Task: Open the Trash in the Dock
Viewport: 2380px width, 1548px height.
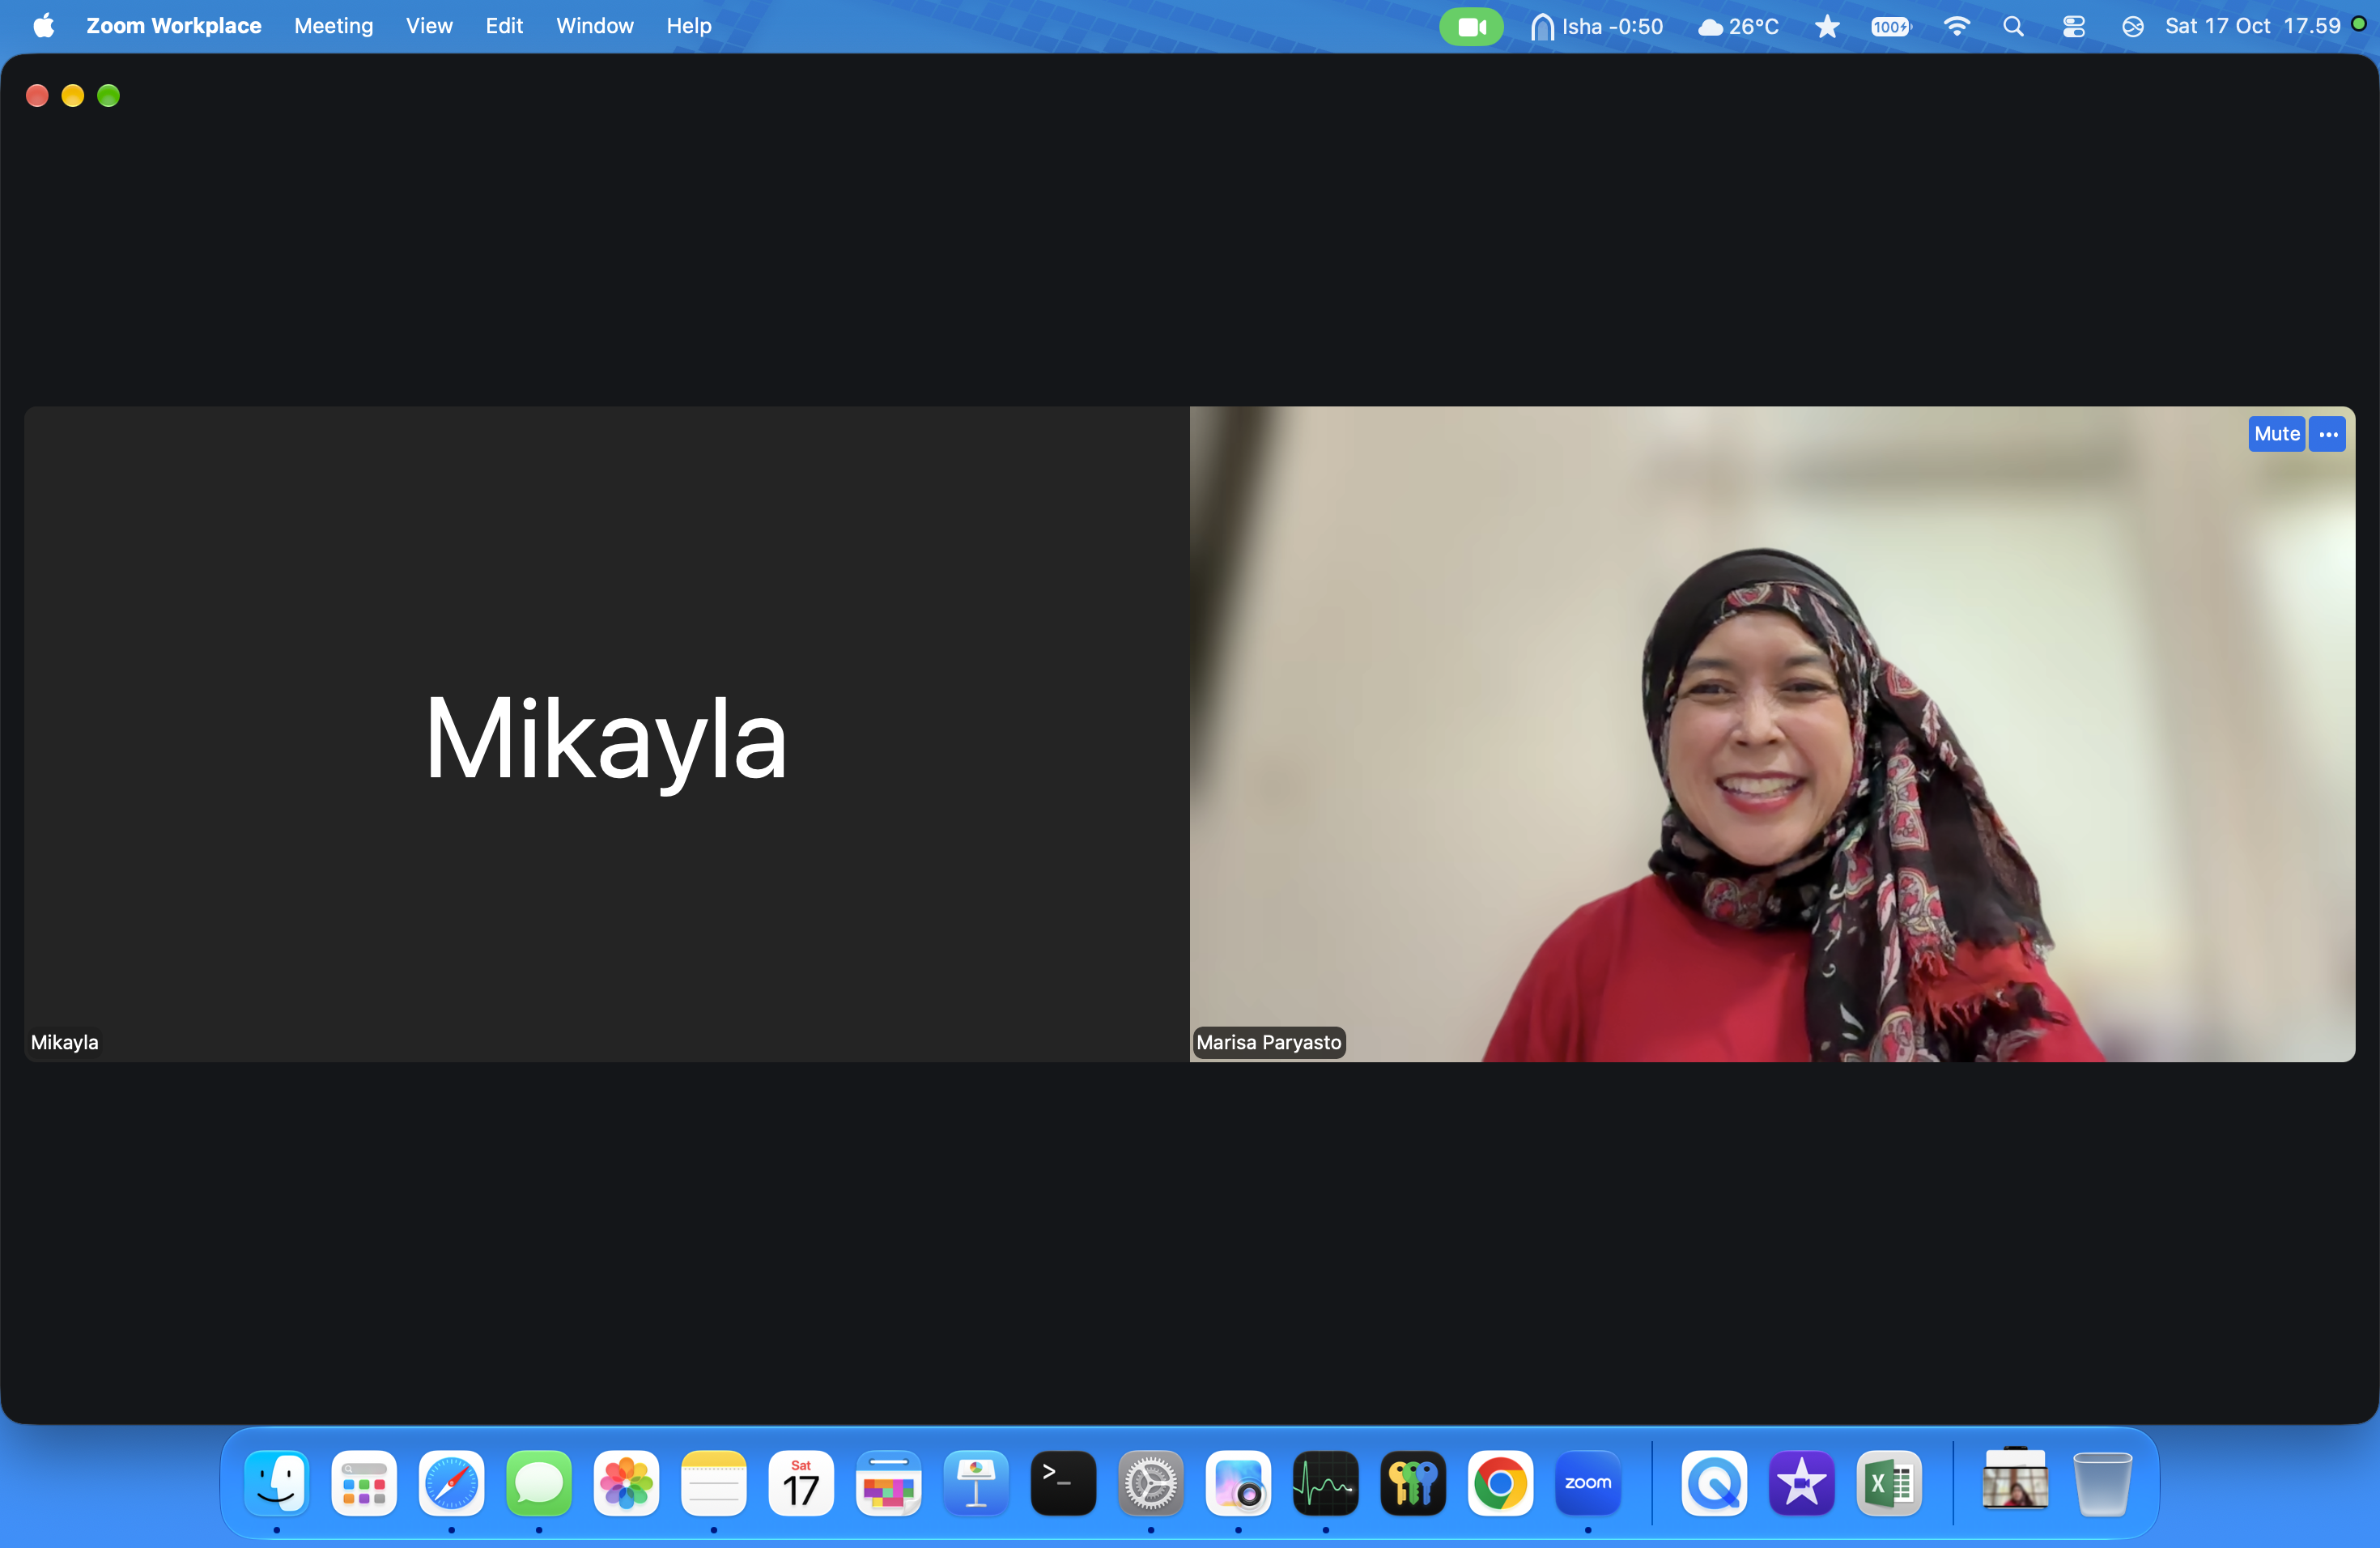Action: coord(2102,1483)
